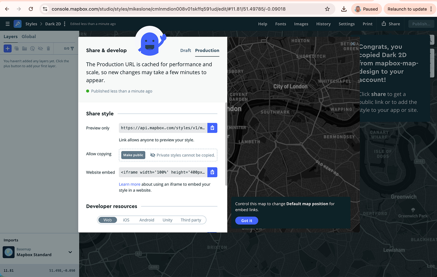The width and height of the screenshot is (437, 277).
Task: Click the Paused profile avatar button
Action: tap(366, 9)
